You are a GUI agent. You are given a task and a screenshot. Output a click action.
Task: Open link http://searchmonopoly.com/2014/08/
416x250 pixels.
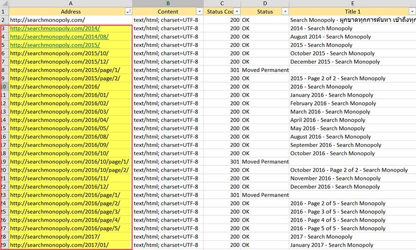pyautogui.click(x=59, y=37)
